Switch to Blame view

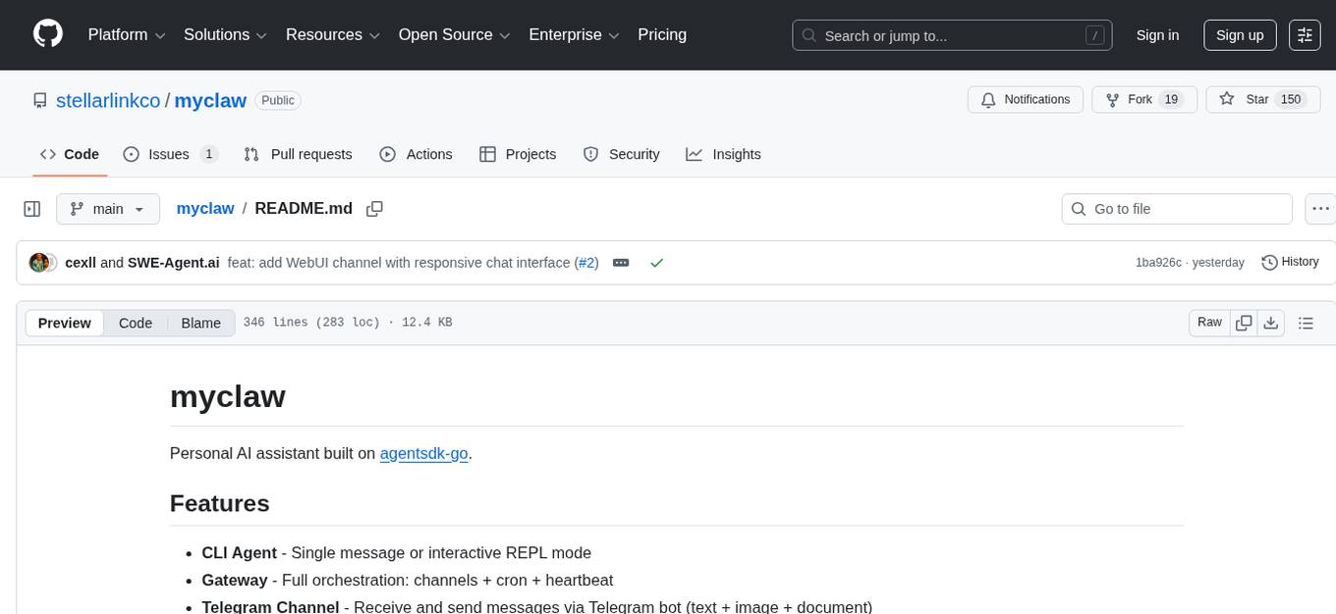coord(200,323)
